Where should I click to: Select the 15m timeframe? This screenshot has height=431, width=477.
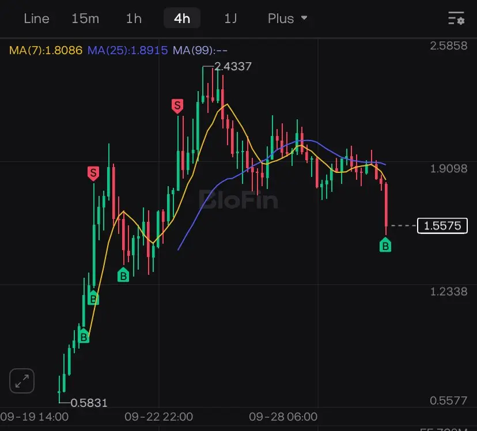85,18
